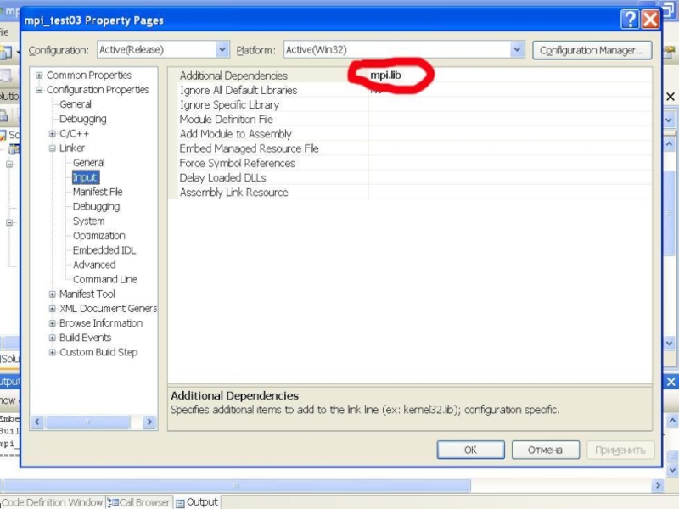Expand the Manifest Tool node
This screenshot has width=679, height=509.
pos(53,294)
